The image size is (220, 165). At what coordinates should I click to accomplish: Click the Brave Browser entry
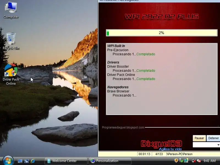click(118, 91)
